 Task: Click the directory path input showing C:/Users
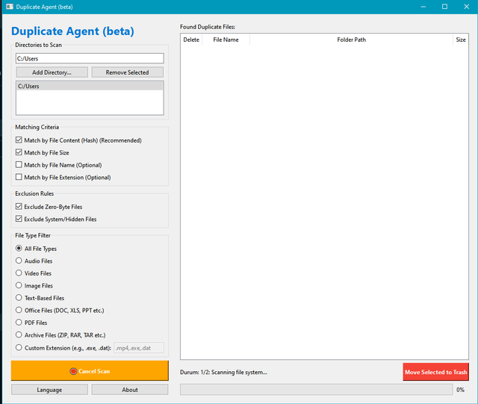(x=90, y=58)
